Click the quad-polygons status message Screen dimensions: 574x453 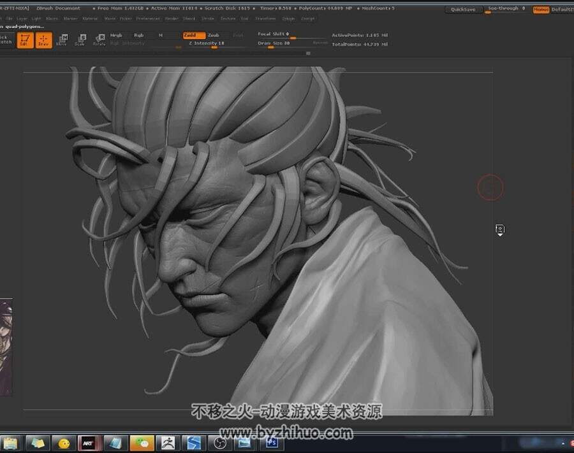click(x=23, y=26)
